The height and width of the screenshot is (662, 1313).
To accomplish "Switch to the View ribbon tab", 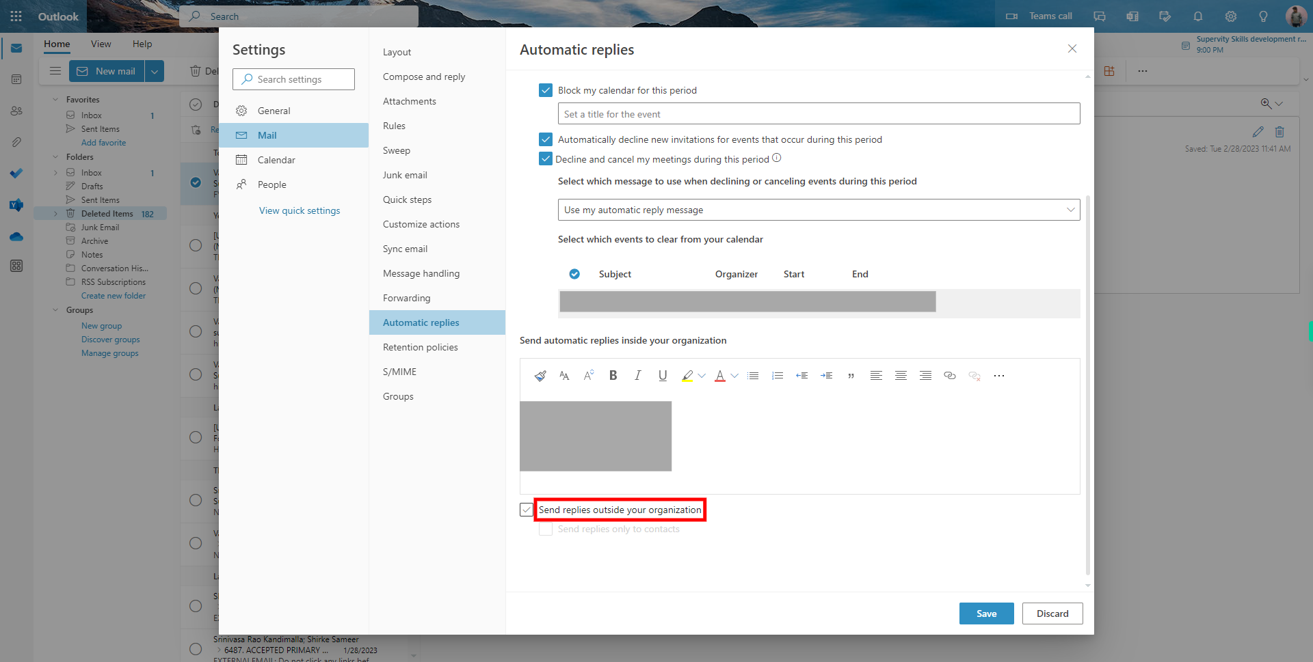I will [x=101, y=44].
